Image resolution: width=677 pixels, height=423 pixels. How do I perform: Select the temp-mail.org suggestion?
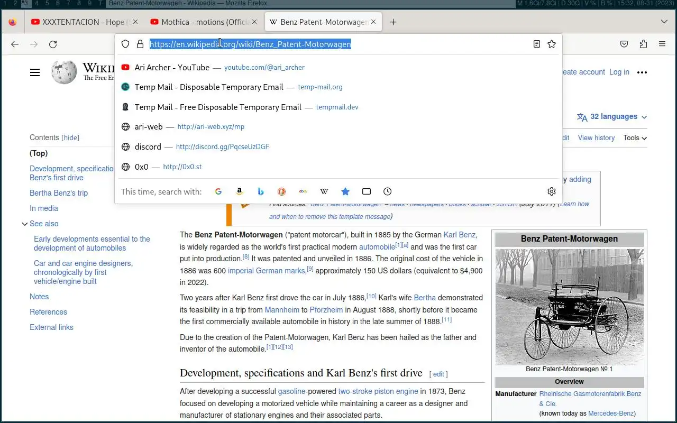(338, 87)
